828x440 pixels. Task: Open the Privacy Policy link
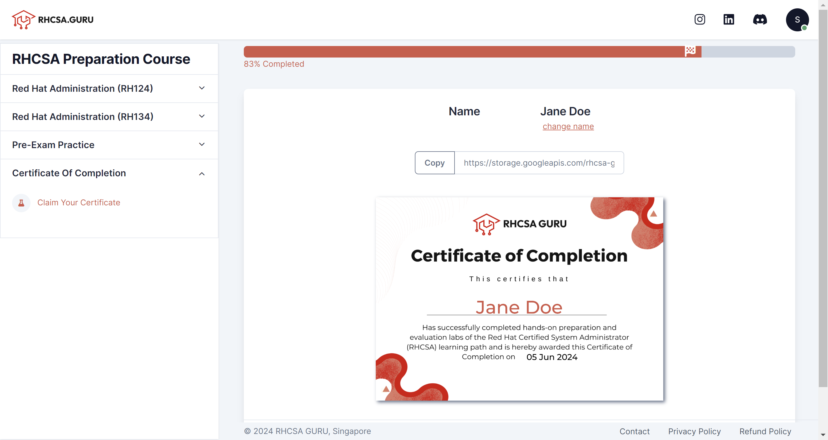tap(694, 431)
